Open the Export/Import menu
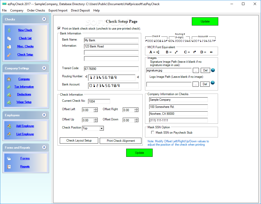This screenshot has height=204, width=261. (x=58, y=10)
